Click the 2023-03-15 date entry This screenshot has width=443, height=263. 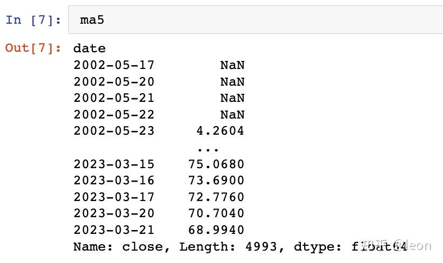click(x=114, y=164)
